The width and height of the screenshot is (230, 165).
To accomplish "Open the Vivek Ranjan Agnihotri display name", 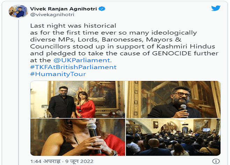I will coord(64,9).
